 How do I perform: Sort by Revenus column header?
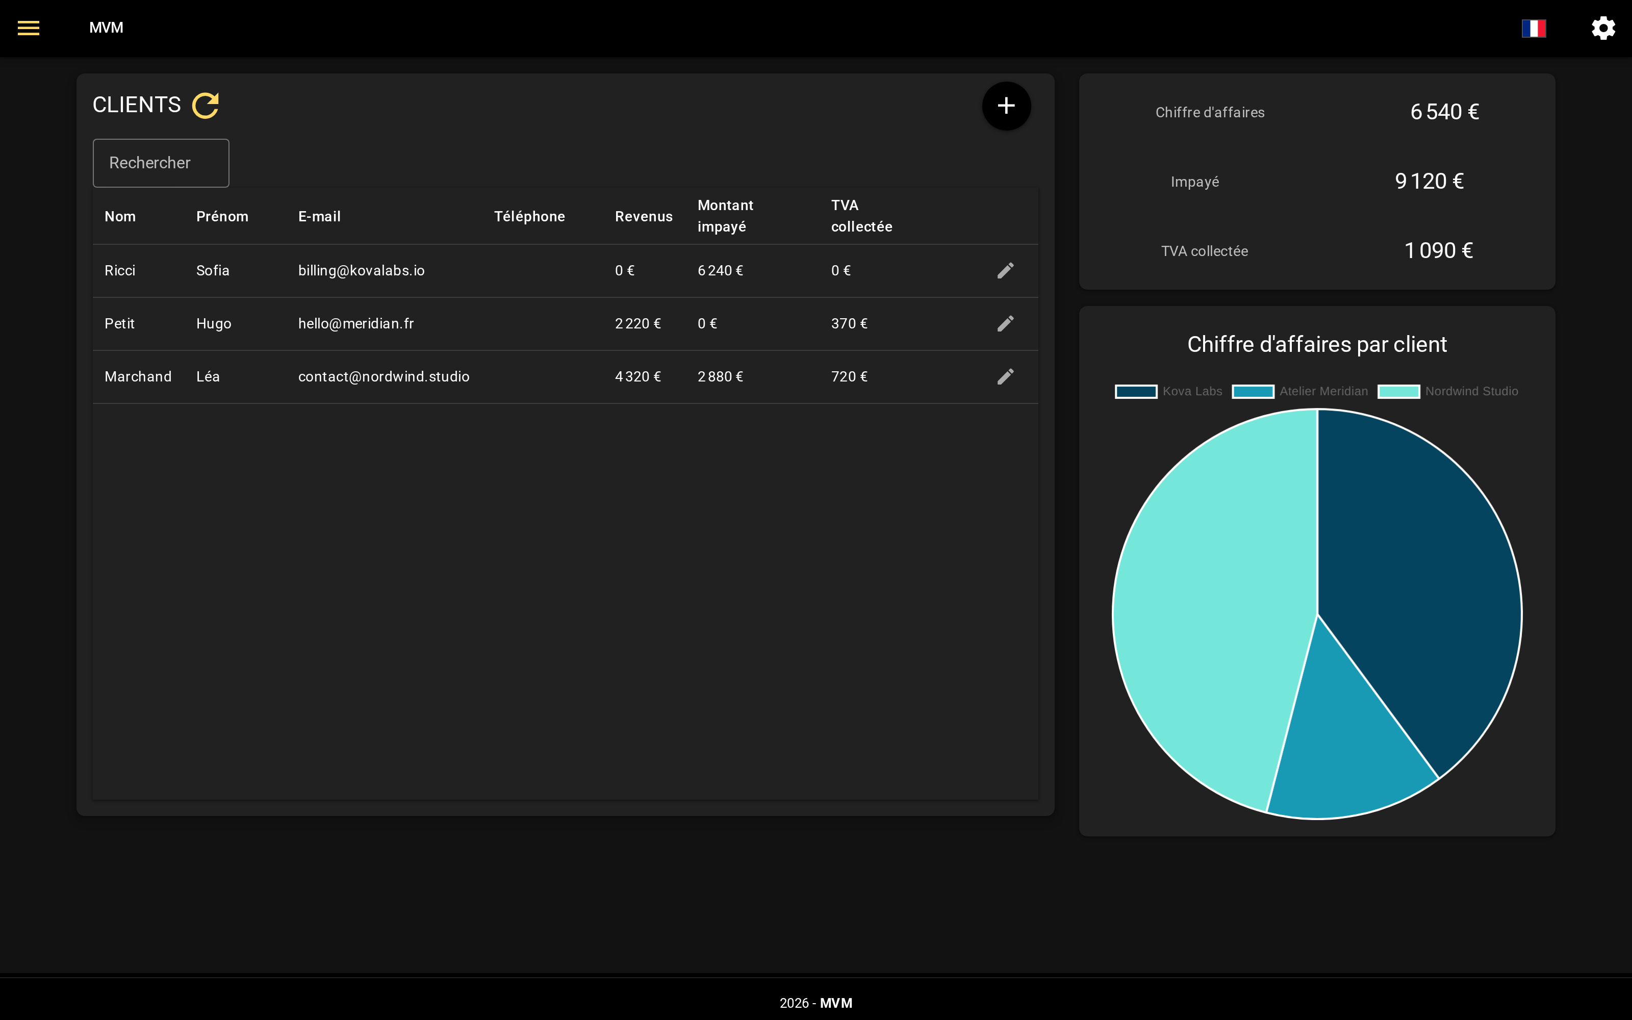(643, 217)
